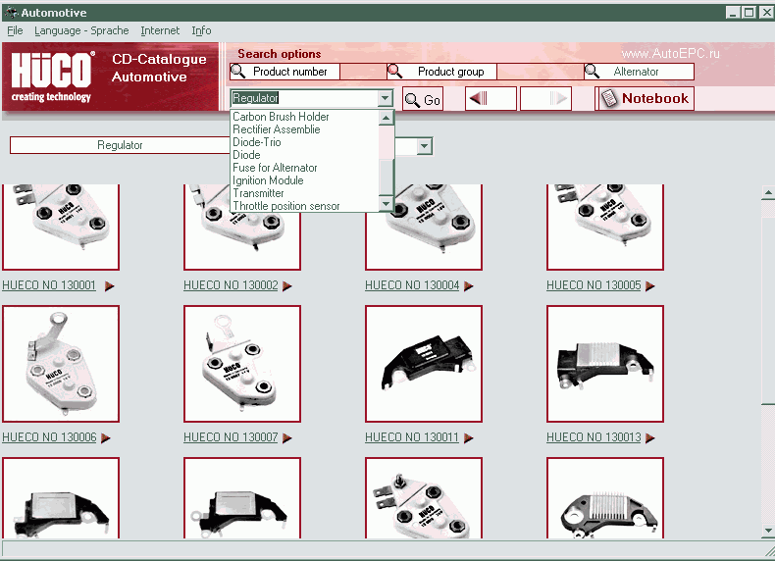
Task: Click the Automotive title bar app icon
Action: pos(11,12)
